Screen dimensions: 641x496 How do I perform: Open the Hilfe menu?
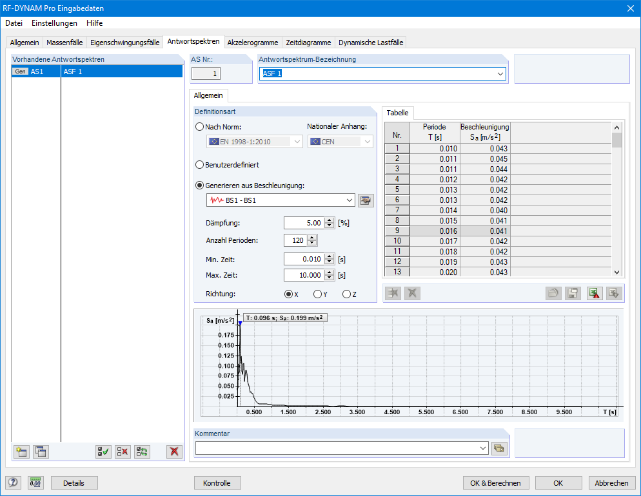[x=94, y=23]
